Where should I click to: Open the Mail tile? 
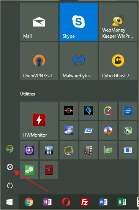(39, 22)
